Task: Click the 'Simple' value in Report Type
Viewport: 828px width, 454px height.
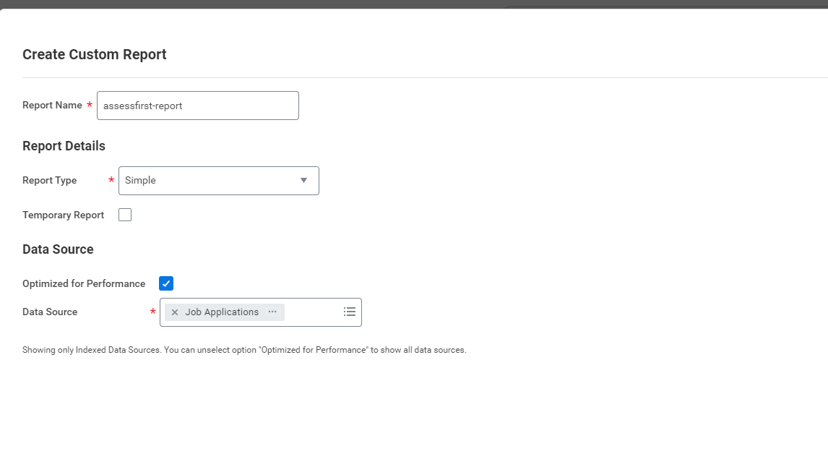Action: point(140,181)
